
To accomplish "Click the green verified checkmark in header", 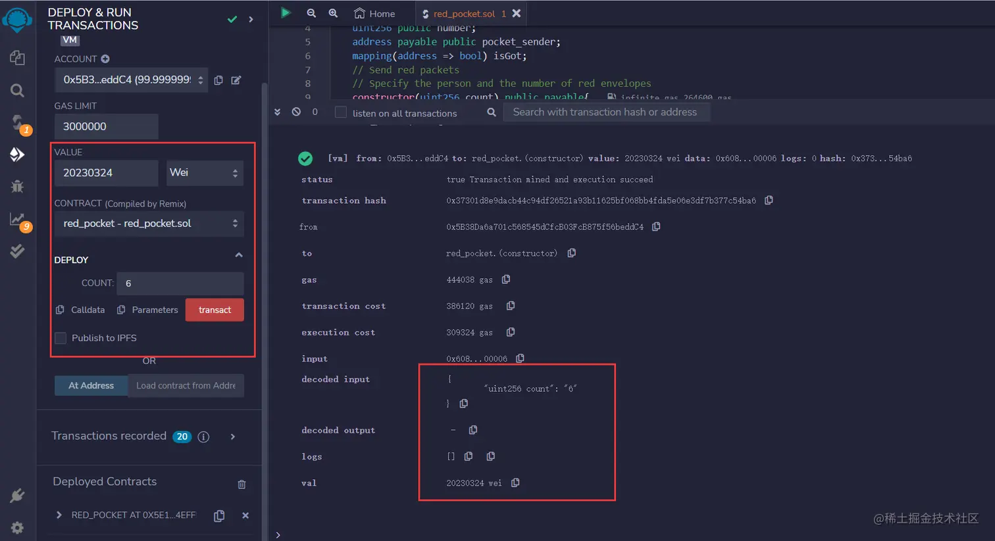I will (232, 20).
